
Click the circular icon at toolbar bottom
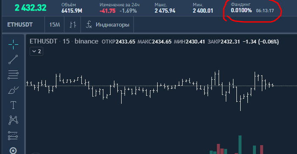(13, 151)
